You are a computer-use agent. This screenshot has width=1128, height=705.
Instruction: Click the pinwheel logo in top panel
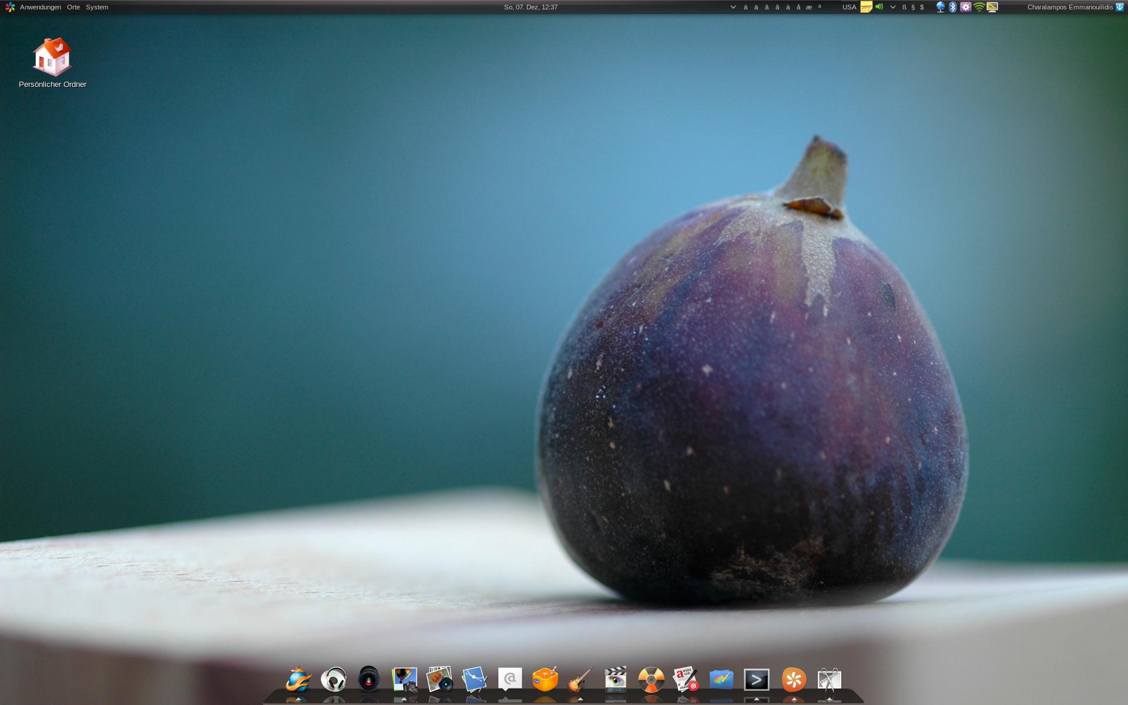[x=10, y=7]
